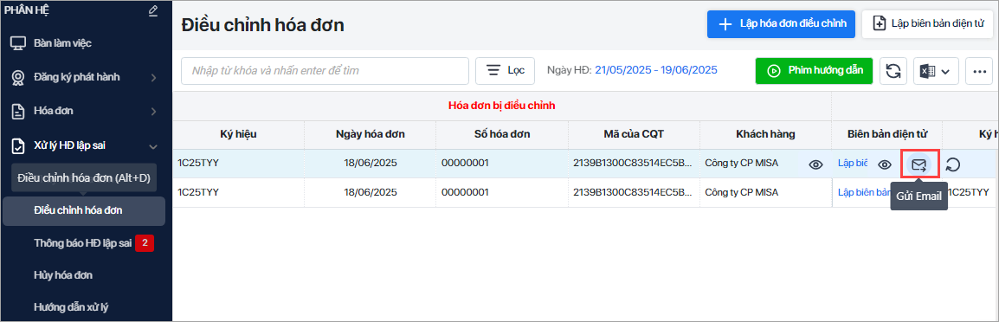Change date range 21/05/2025 - 19/06/2025

[x=656, y=70]
